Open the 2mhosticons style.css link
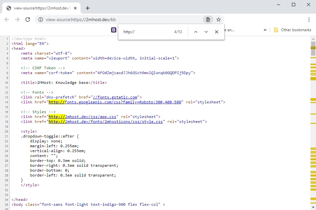 click(114, 122)
